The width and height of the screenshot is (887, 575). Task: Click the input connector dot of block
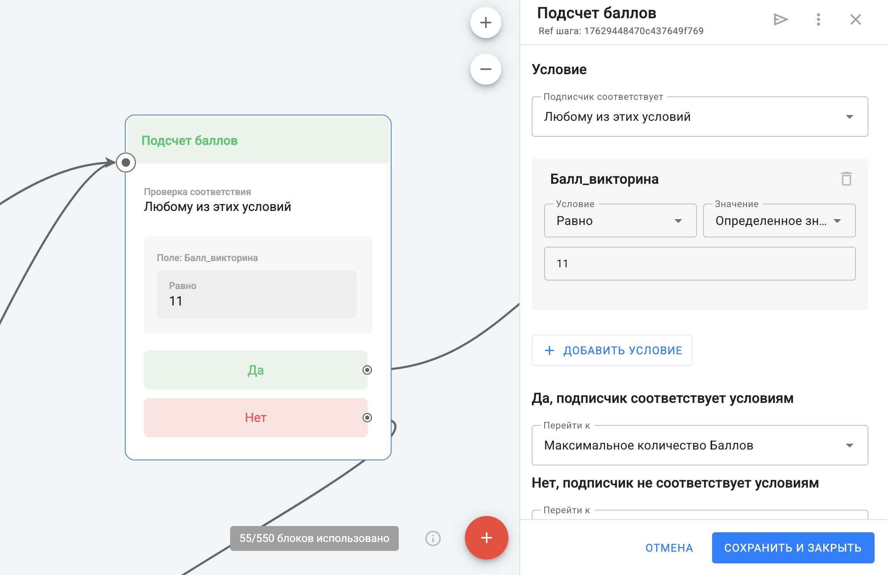126,162
